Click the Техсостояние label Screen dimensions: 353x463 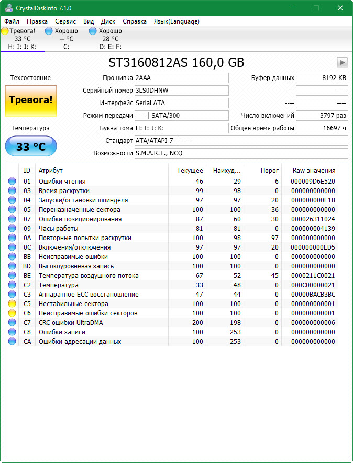(x=30, y=78)
